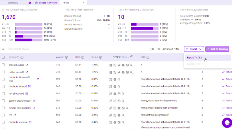Click the /crossfit/t2b-progression/ URL
Viewport: 234px width, 129px height.
(x=155, y=115)
